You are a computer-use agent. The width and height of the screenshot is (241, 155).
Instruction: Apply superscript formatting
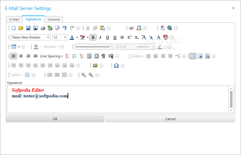129,37
